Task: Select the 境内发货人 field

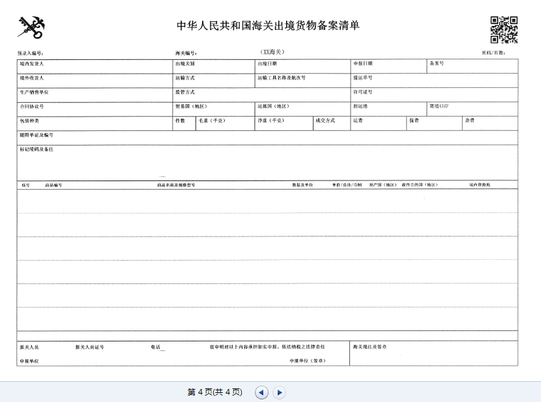Action: [95, 66]
